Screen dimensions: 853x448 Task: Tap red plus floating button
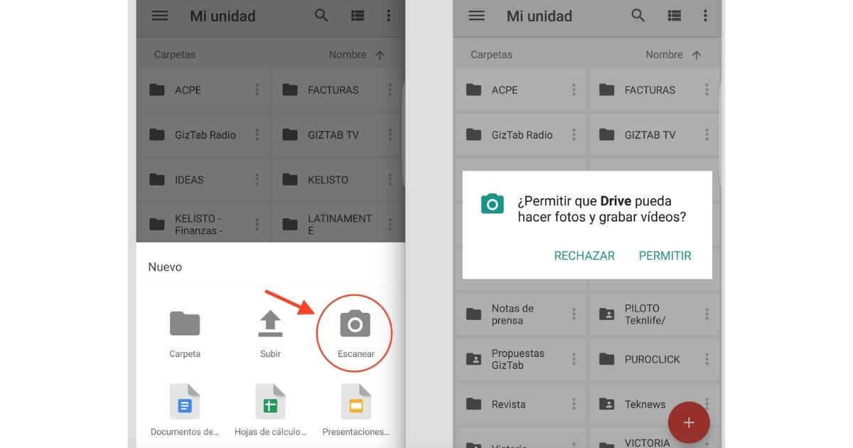pyautogui.click(x=688, y=422)
